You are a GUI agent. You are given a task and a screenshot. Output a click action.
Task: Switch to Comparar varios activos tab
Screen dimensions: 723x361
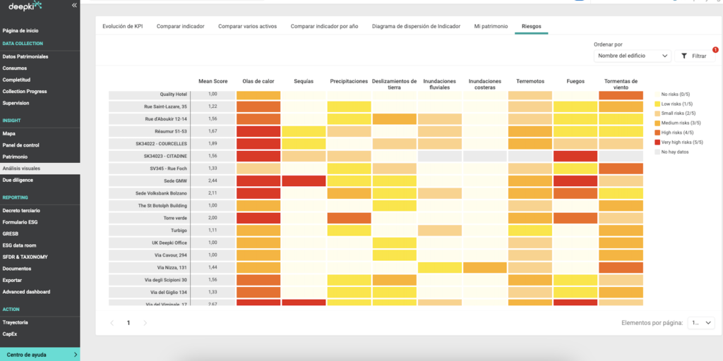(x=247, y=26)
